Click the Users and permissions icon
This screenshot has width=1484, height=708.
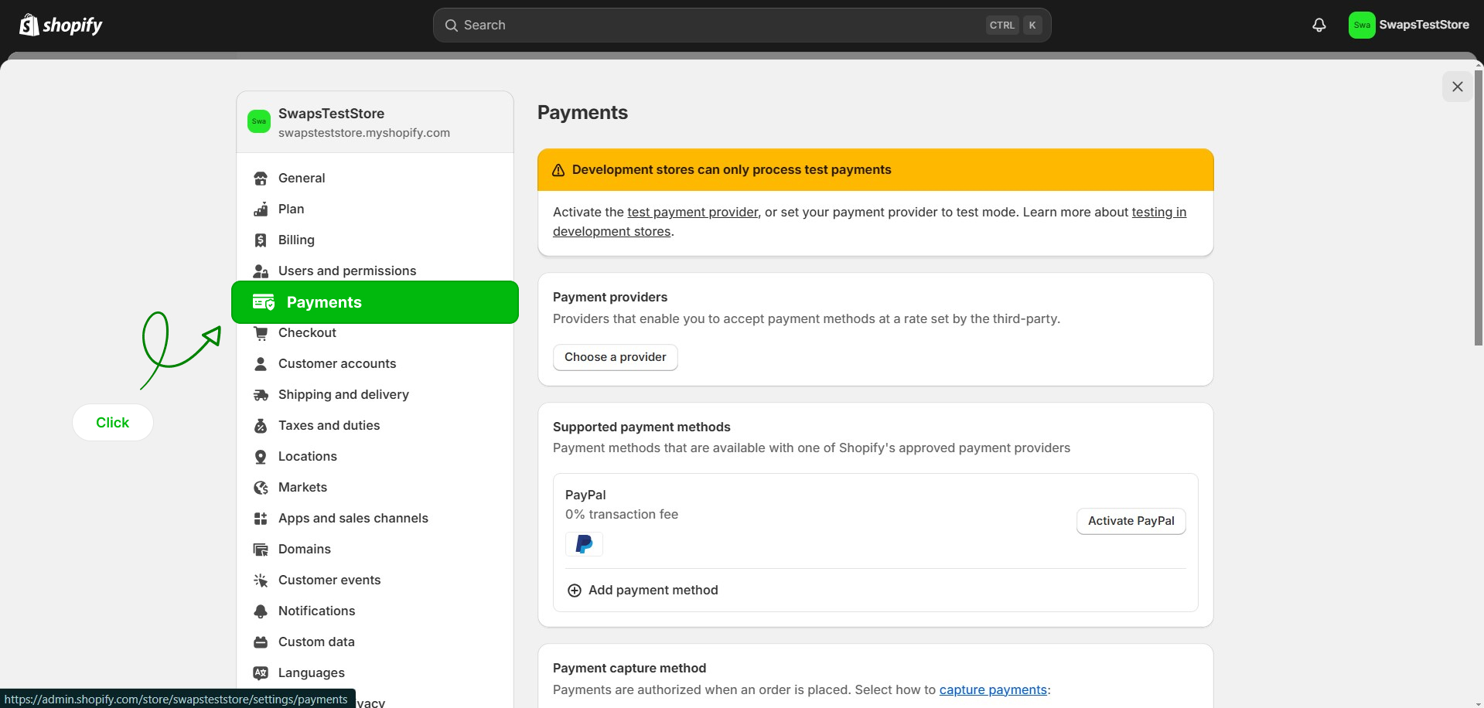(261, 271)
